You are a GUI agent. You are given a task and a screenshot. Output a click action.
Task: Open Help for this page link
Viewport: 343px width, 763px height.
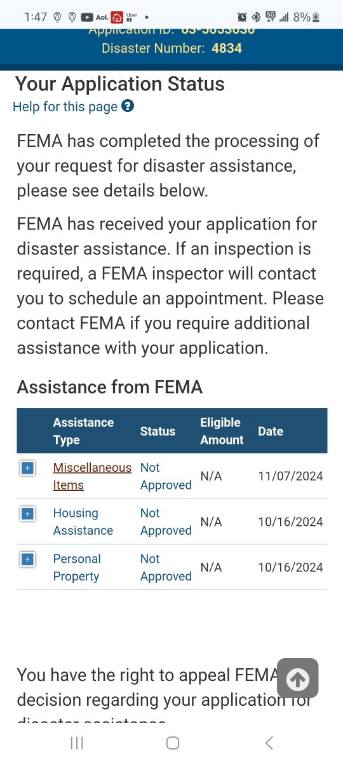[x=65, y=107]
